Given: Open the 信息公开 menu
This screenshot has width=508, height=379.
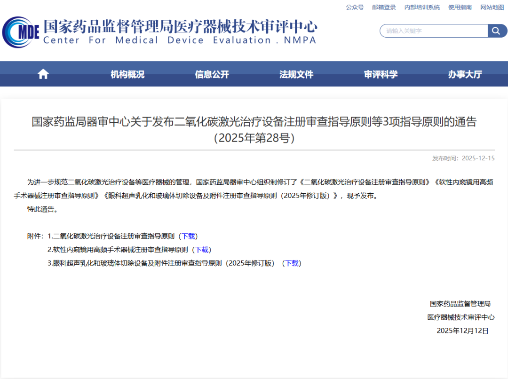Looking at the screenshot, I should pyautogui.click(x=212, y=74).
